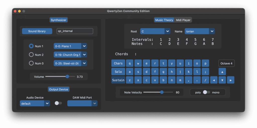Open the Audio Device dropdown
Image resolution: width=257 pixels, height=128 pixels.
[35, 103]
